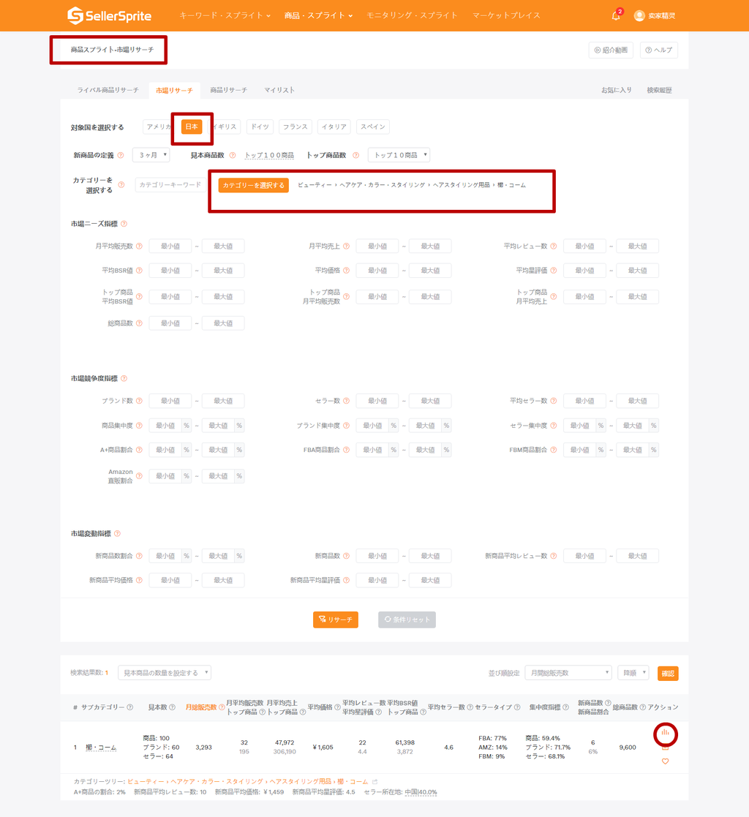
Task: Select スペイン as target country
Action: (373, 127)
